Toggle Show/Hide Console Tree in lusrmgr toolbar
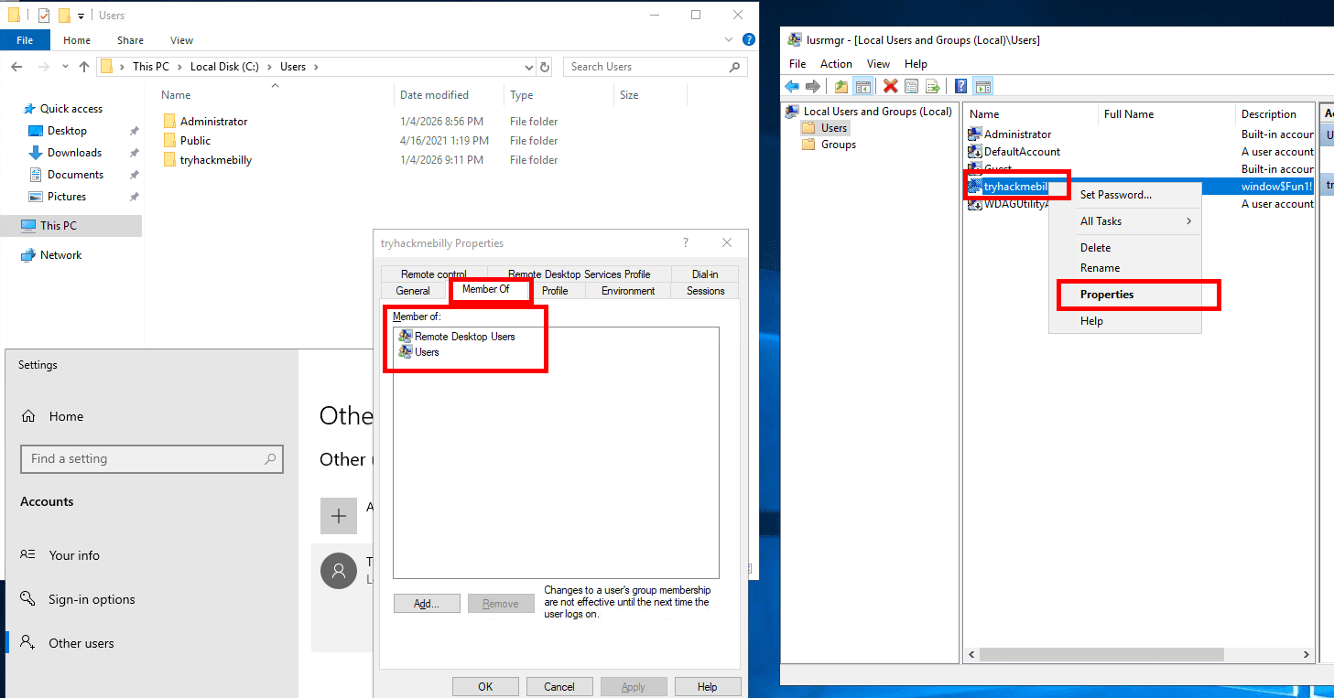 (x=862, y=87)
